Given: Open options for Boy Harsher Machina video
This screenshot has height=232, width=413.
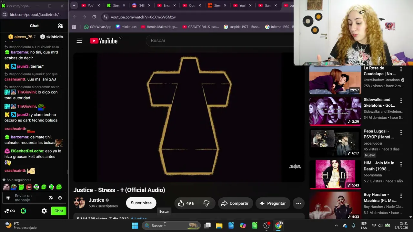Looking at the screenshot, I should [401, 196].
